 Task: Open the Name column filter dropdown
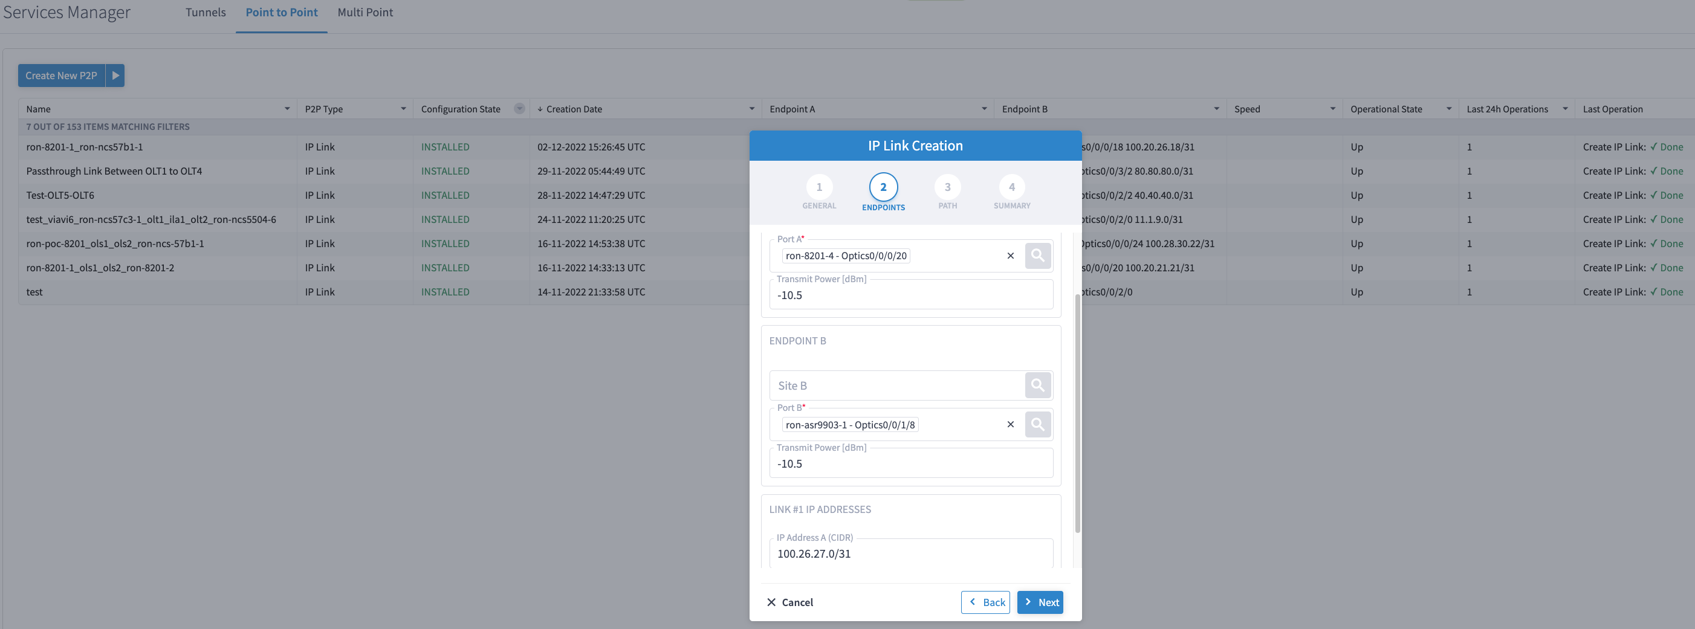287,109
